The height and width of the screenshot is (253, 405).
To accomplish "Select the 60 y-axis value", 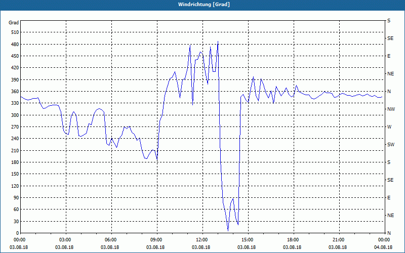I will pos(16,209).
